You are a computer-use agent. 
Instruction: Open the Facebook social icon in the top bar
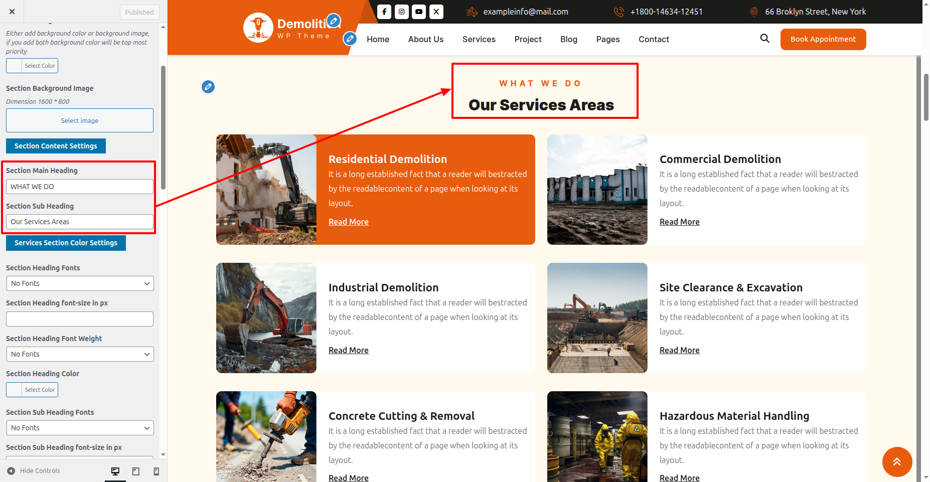(x=384, y=12)
